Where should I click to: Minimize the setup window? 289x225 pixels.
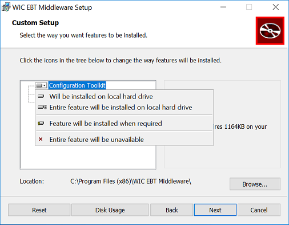pyautogui.click(x=223, y=7)
